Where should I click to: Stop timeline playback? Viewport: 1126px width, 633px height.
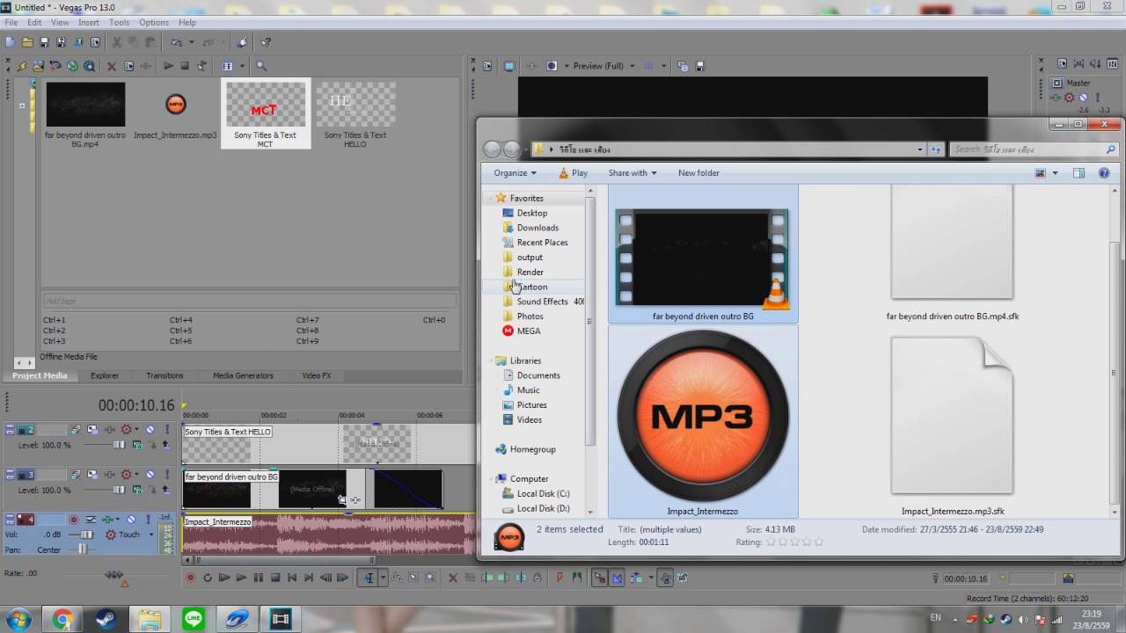pyautogui.click(x=274, y=578)
